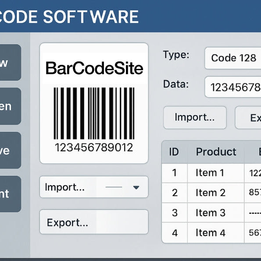Click the ID cell of row 3

point(175,213)
